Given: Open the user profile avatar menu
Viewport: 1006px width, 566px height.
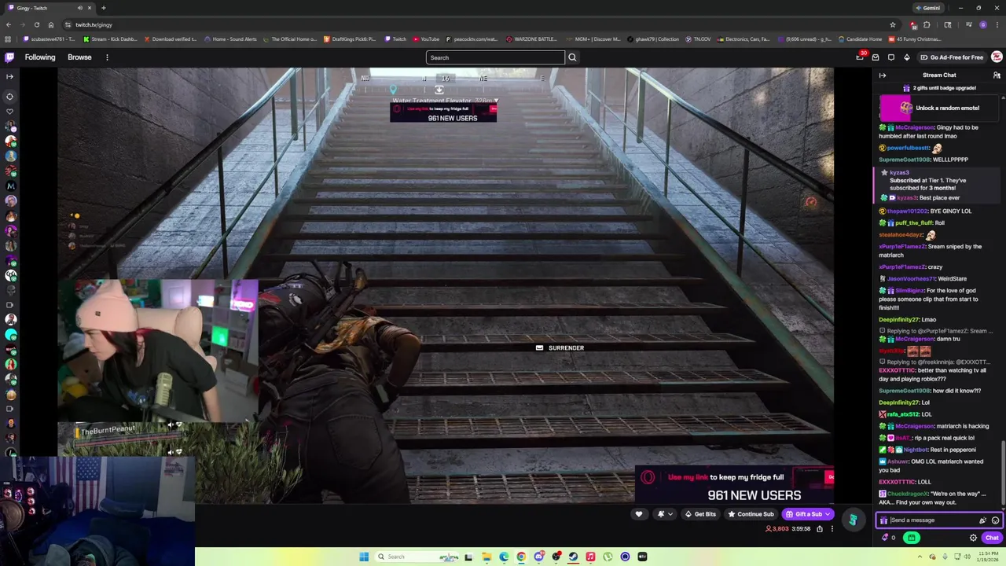Looking at the screenshot, I should click(x=997, y=57).
